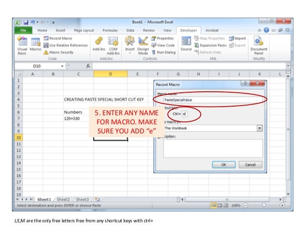Select row 10 header
305x229 pixels.
(x=19, y=138)
